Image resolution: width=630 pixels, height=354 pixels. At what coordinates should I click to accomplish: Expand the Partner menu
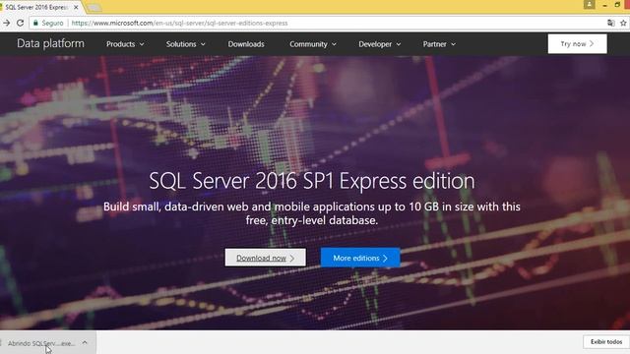[x=439, y=44]
